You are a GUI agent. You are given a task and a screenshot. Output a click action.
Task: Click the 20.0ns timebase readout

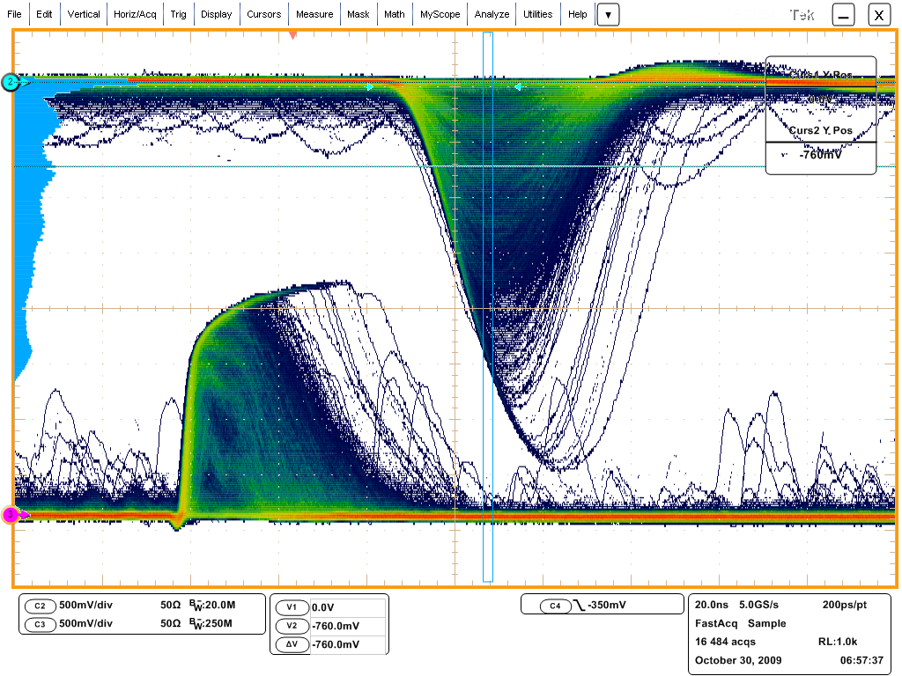(712, 606)
